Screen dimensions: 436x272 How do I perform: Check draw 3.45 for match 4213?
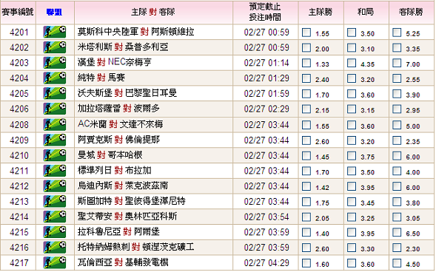352,202
